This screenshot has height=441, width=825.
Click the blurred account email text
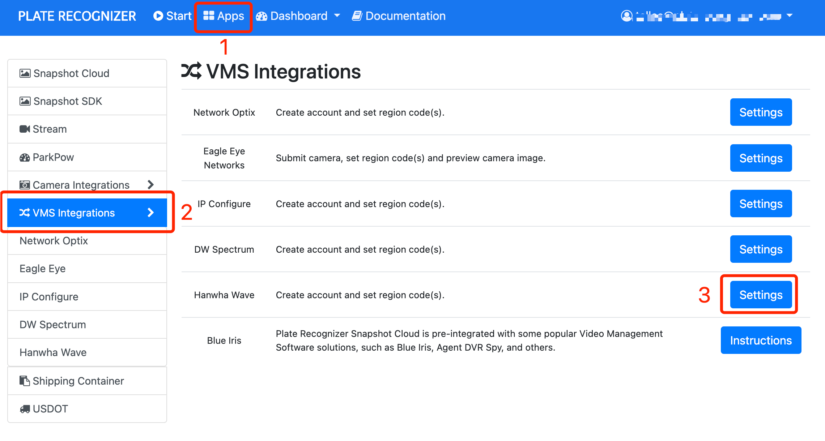[709, 16]
